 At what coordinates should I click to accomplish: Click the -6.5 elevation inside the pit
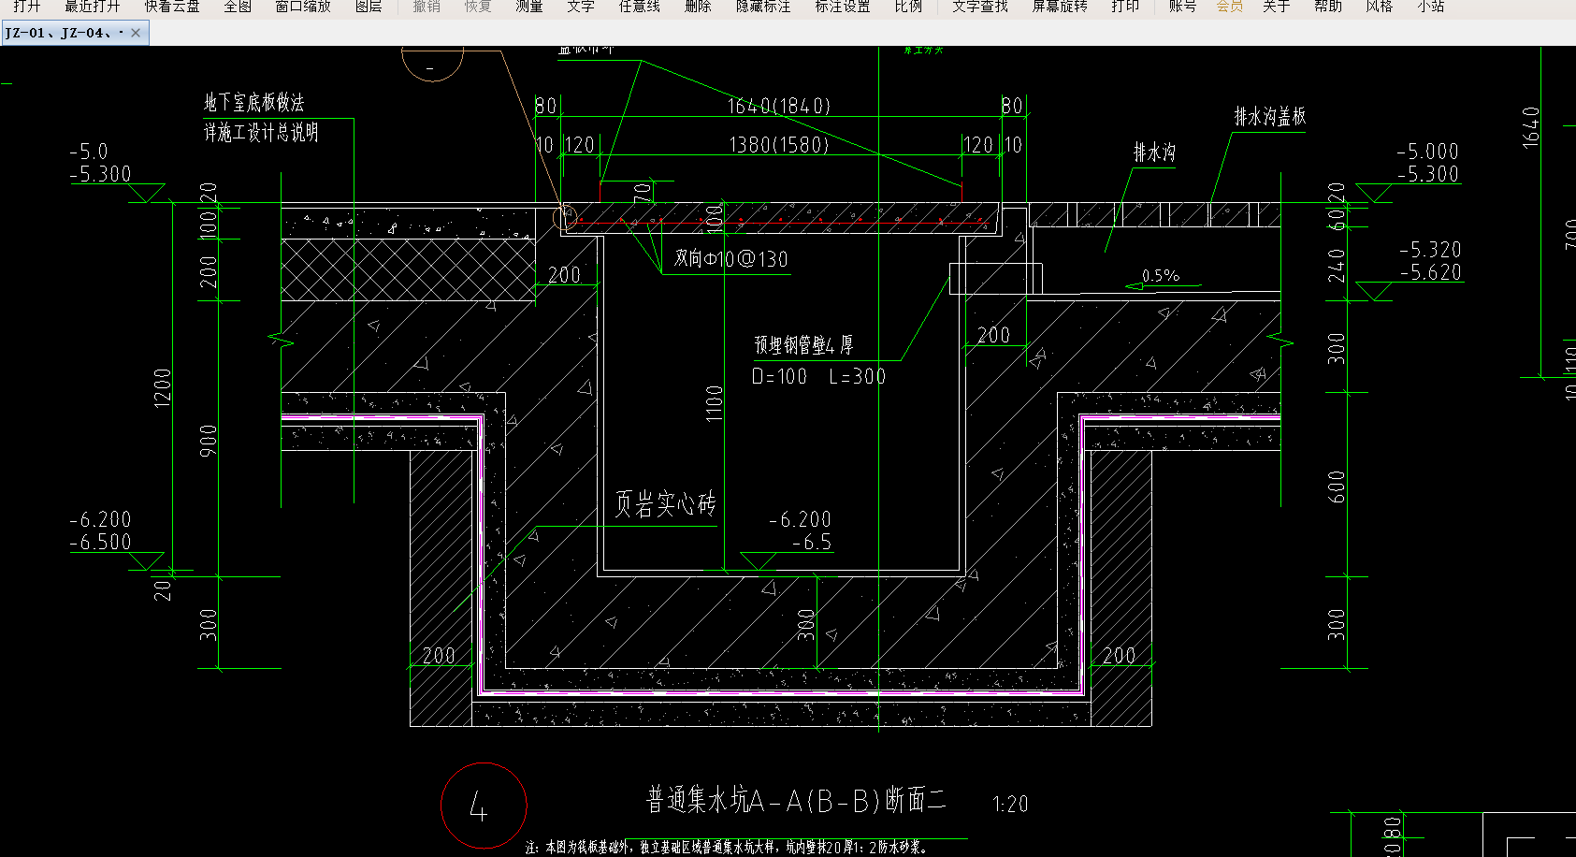point(811,543)
